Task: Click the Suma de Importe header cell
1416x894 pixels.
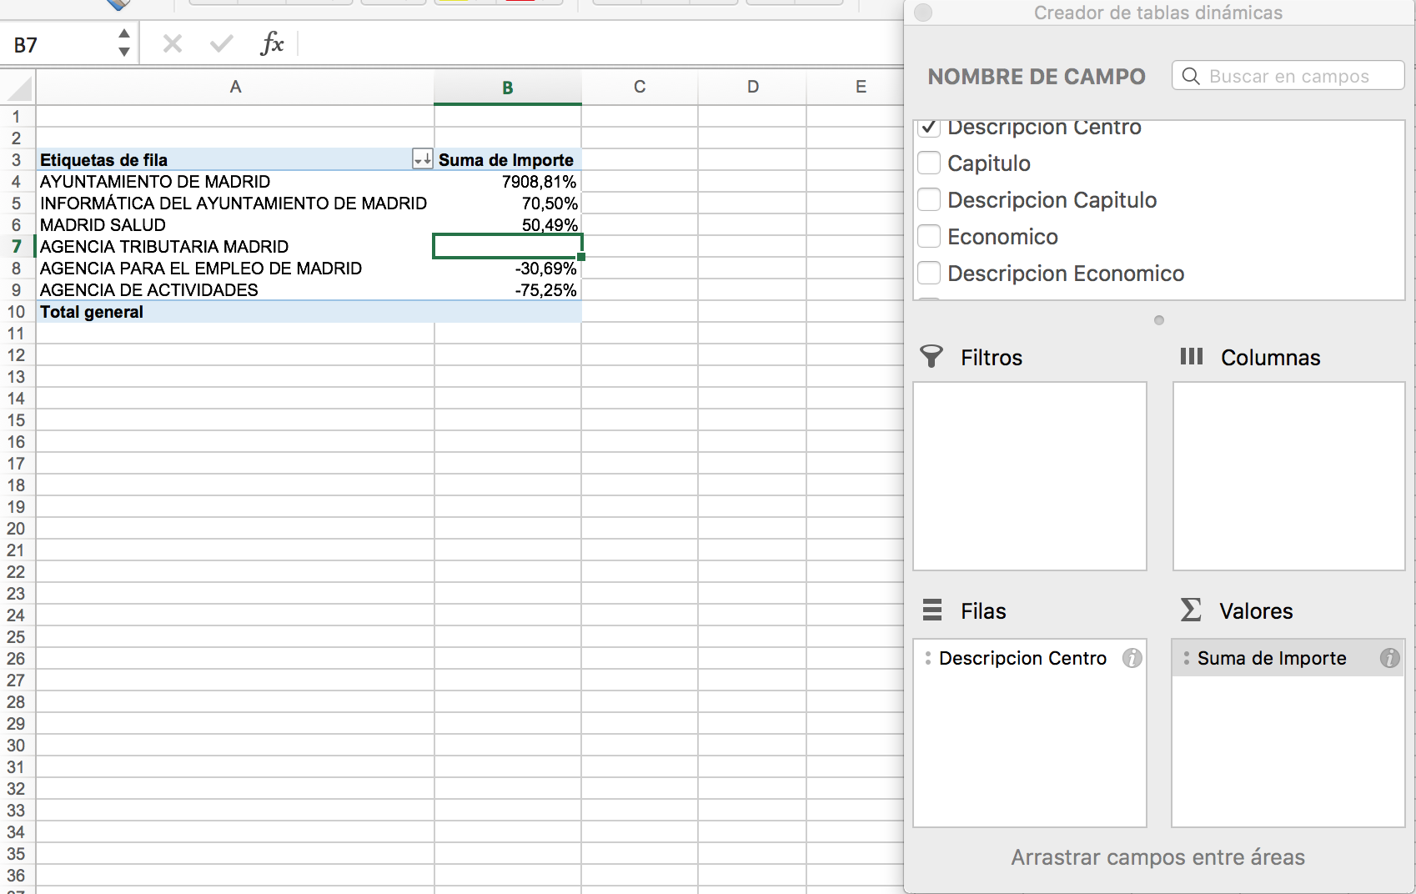Action: click(507, 160)
